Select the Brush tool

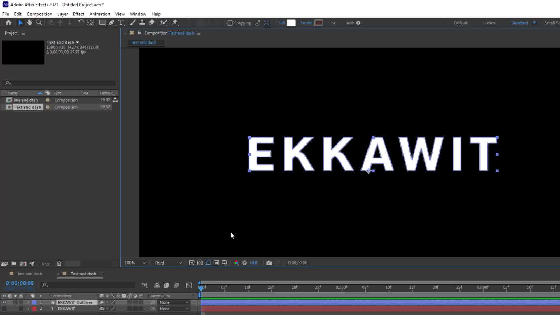(x=133, y=23)
